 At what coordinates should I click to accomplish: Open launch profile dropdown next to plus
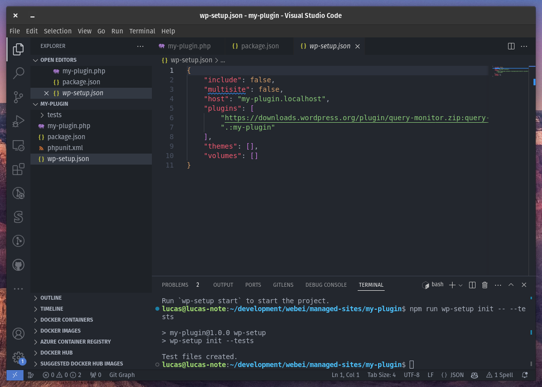(x=461, y=285)
